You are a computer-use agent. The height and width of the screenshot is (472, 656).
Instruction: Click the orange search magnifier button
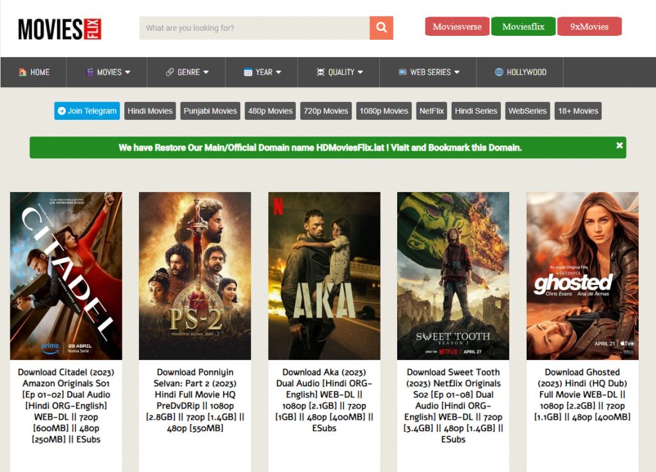click(381, 28)
